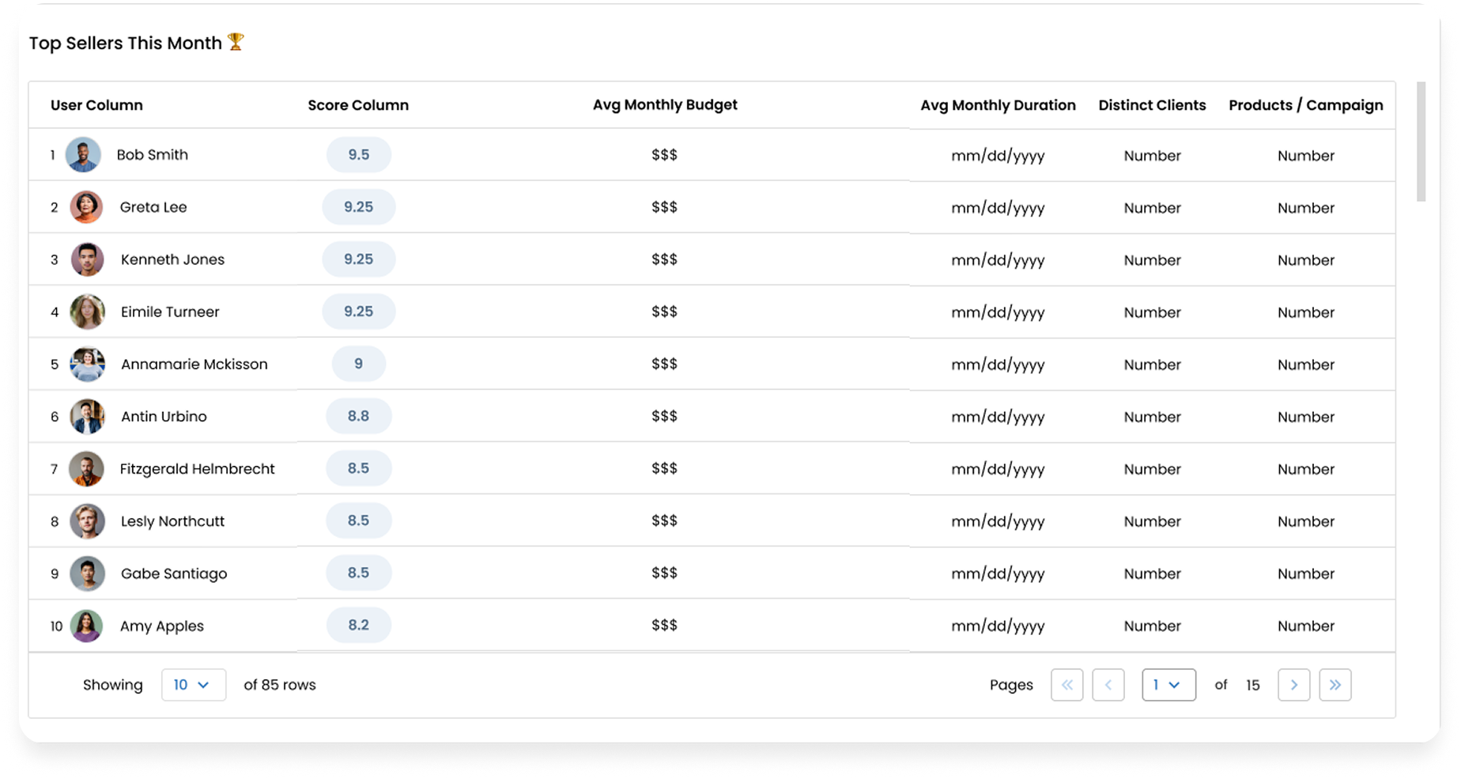
Task: Sort by Distinct Clients header
Action: click(1152, 105)
